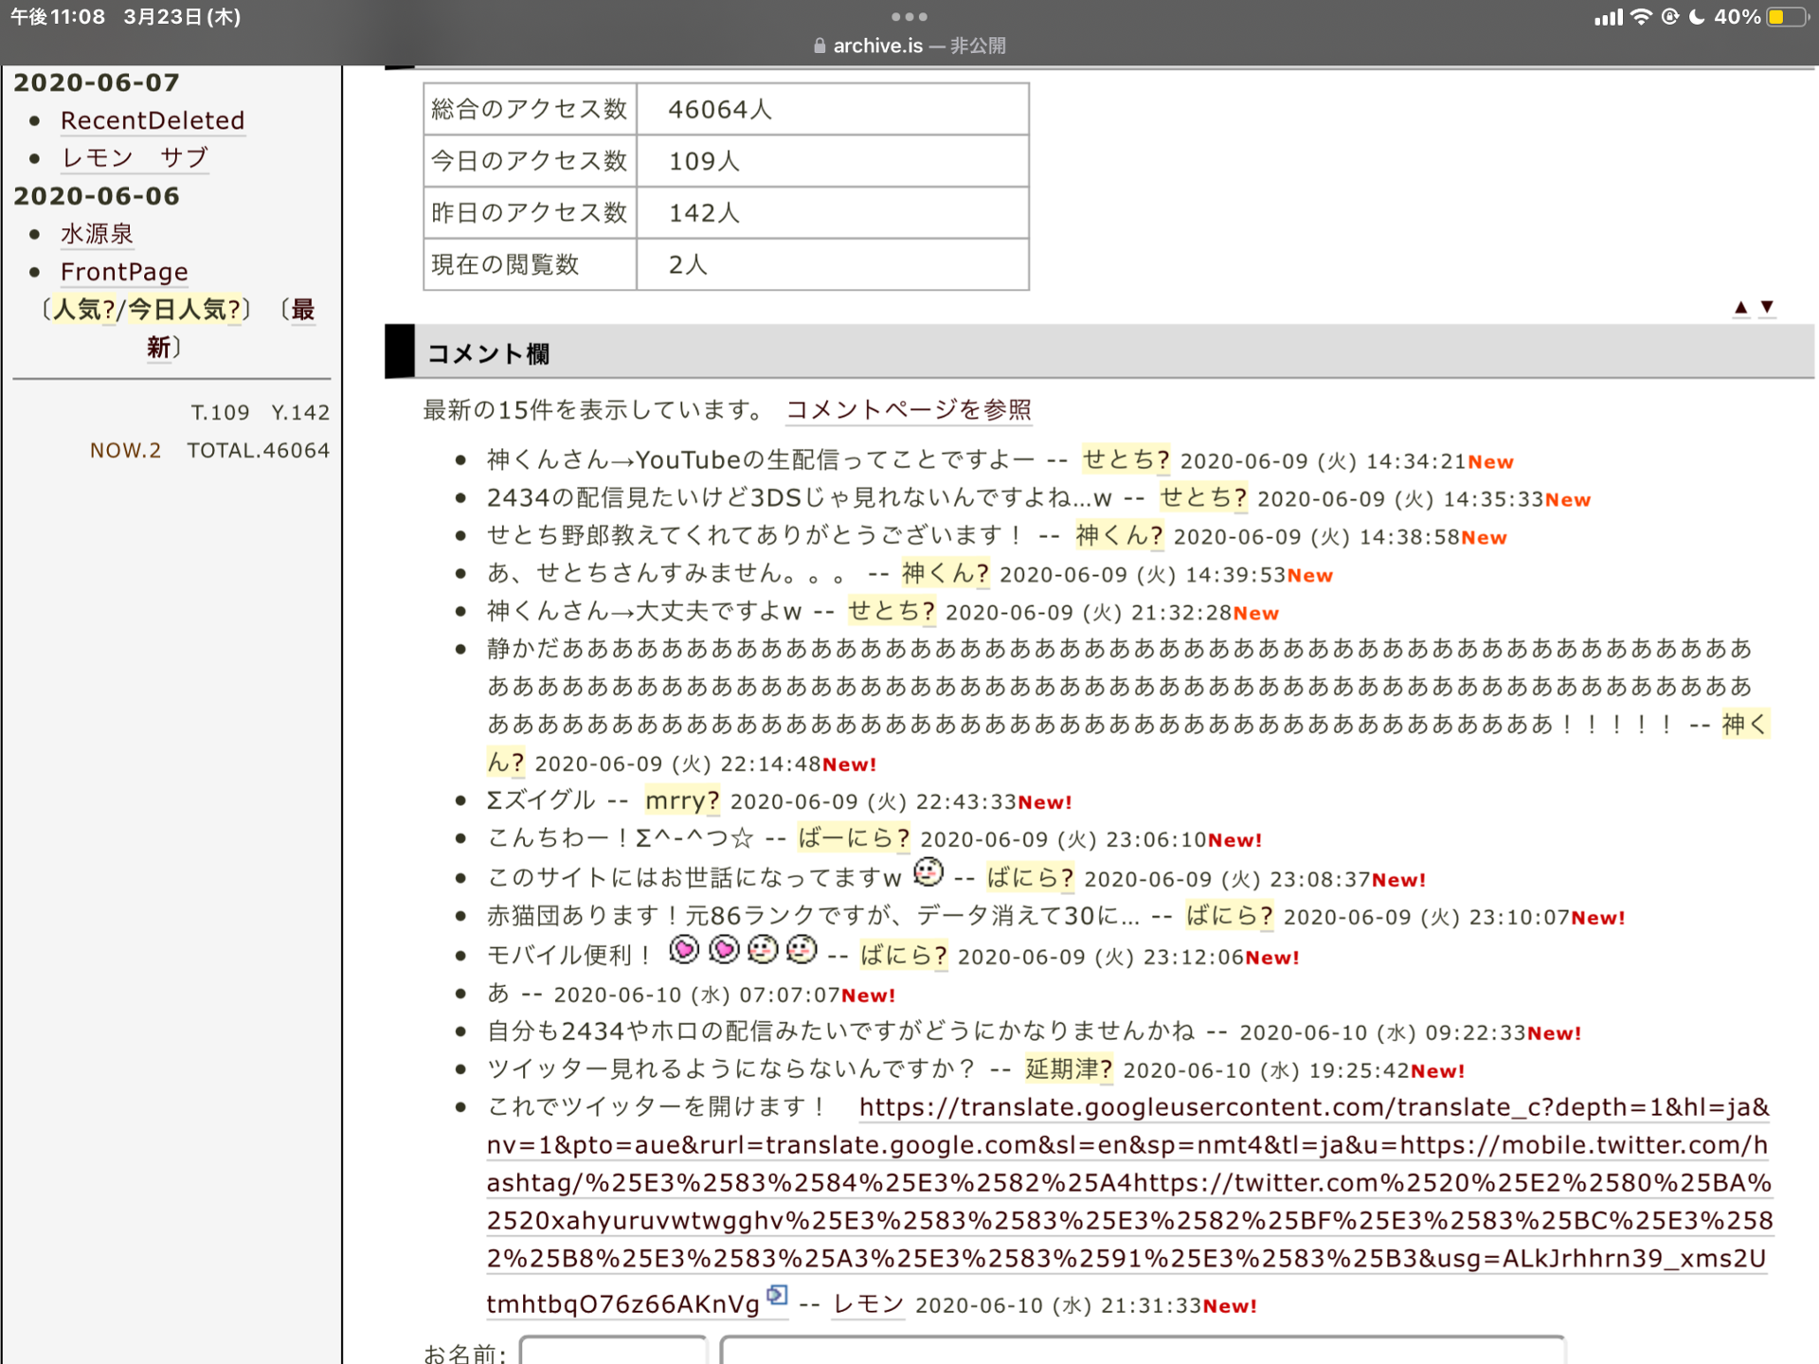Click the external link icon after tmhtbqO76z66AKnVg
The image size is (1819, 1364).
(777, 1295)
